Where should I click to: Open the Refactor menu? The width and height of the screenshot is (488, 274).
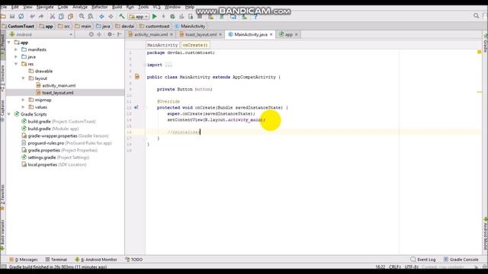pos(100,7)
